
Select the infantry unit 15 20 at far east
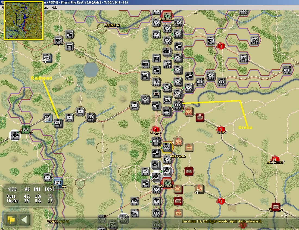[286, 70]
